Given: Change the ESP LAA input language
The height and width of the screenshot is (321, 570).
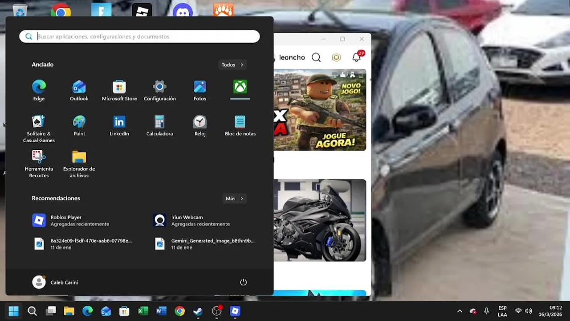Looking at the screenshot, I should [502, 311].
